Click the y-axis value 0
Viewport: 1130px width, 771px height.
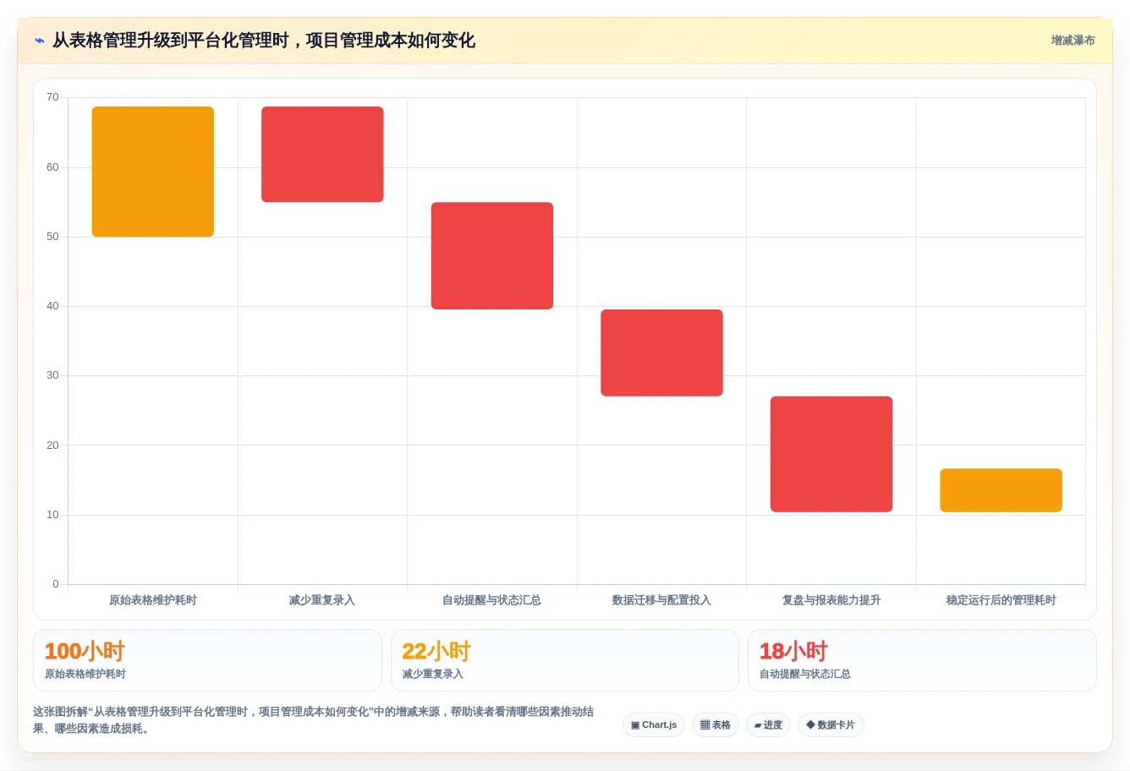(56, 584)
